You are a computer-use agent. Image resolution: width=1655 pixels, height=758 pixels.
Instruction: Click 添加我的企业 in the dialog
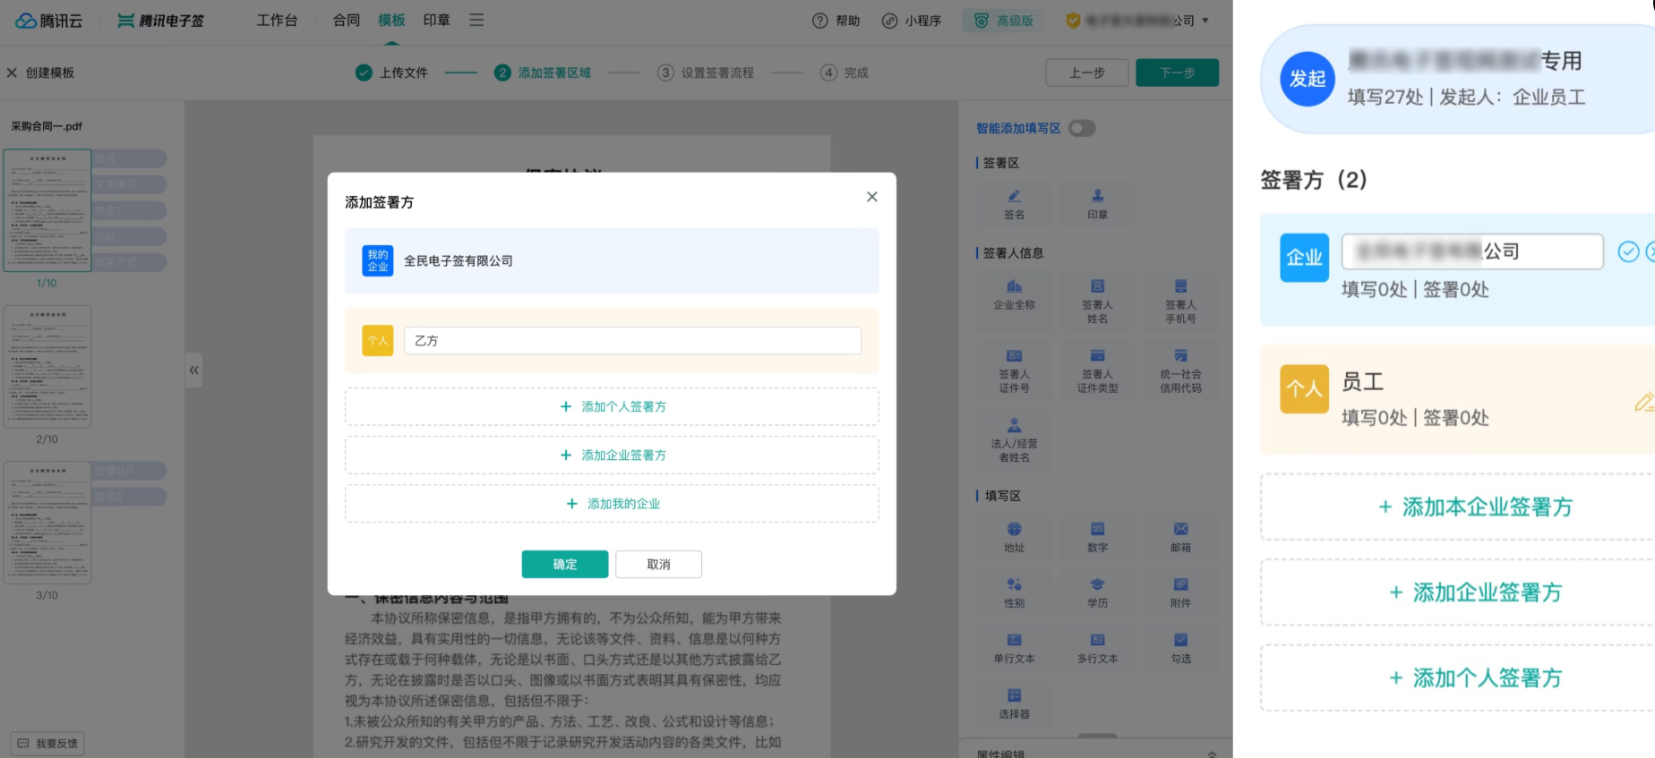(x=612, y=504)
